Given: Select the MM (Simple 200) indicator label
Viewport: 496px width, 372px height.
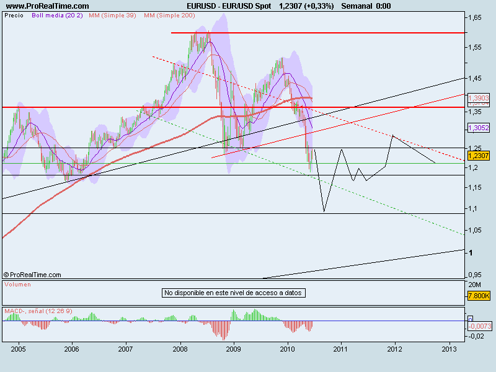Looking at the screenshot, I should pyautogui.click(x=169, y=15).
